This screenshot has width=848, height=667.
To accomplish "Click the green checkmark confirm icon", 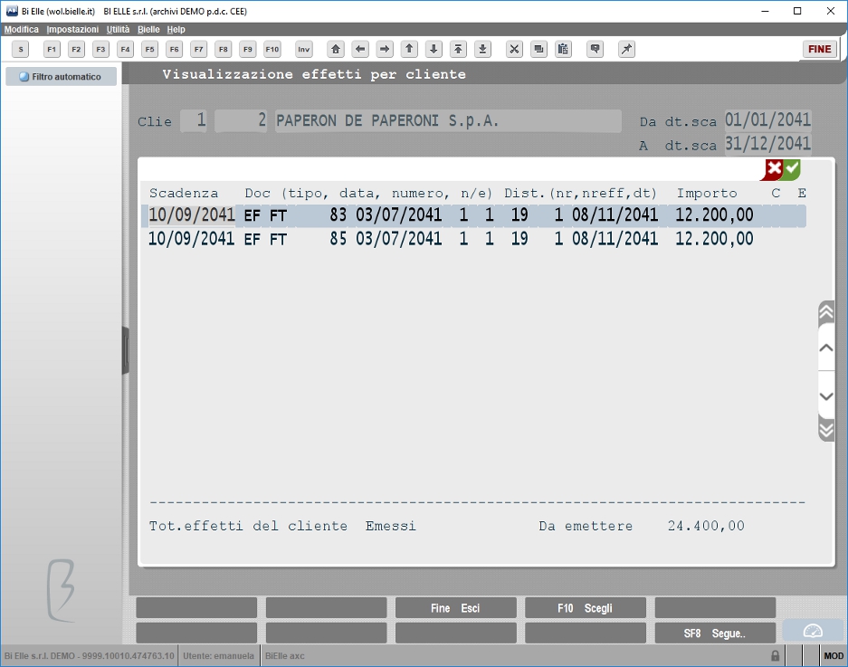I will pyautogui.click(x=792, y=169).
